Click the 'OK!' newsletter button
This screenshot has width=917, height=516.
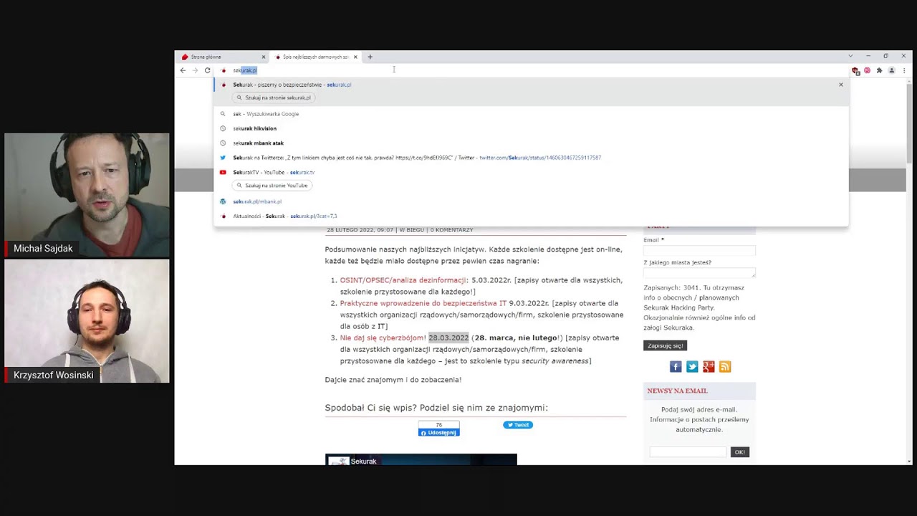click(740, 452)
